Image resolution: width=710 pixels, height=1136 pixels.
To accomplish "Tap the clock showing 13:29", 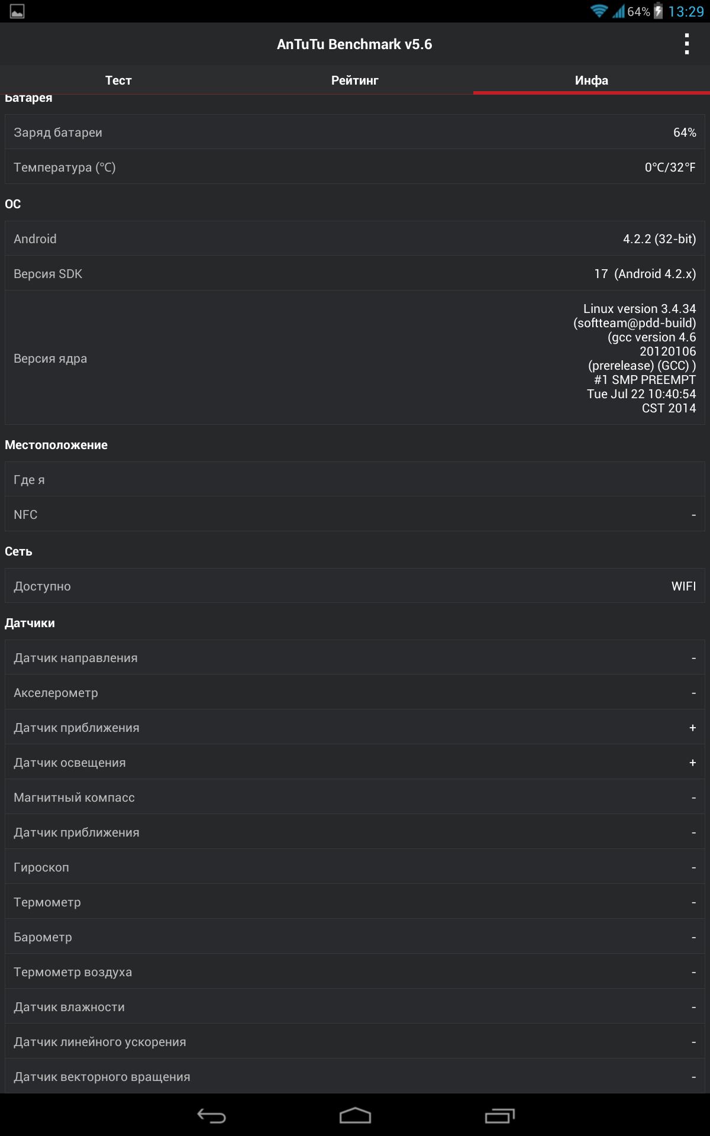I will point(686,11).
